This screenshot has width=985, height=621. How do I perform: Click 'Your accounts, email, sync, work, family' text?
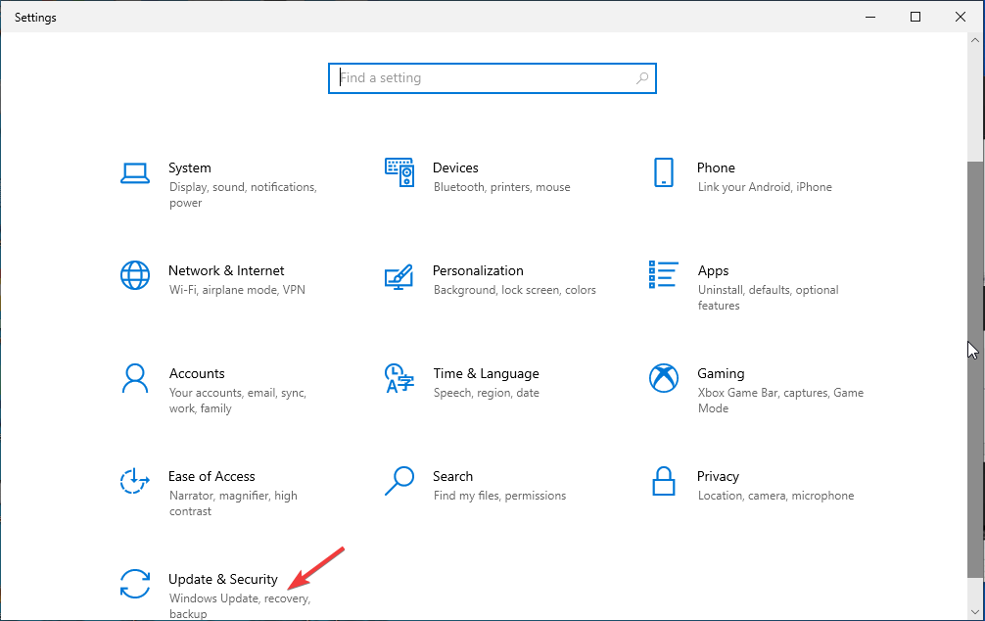coord(238,401)
